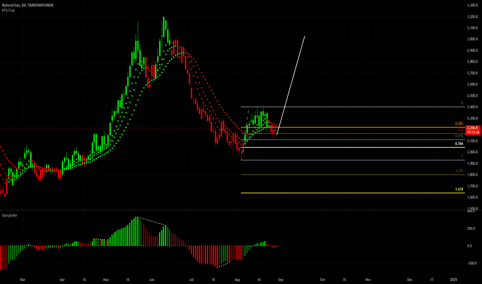The image size is (482, 284).
Task: Select the yellow 1.618 extension line
Action: pyautogui.click(x=353, y=193)
